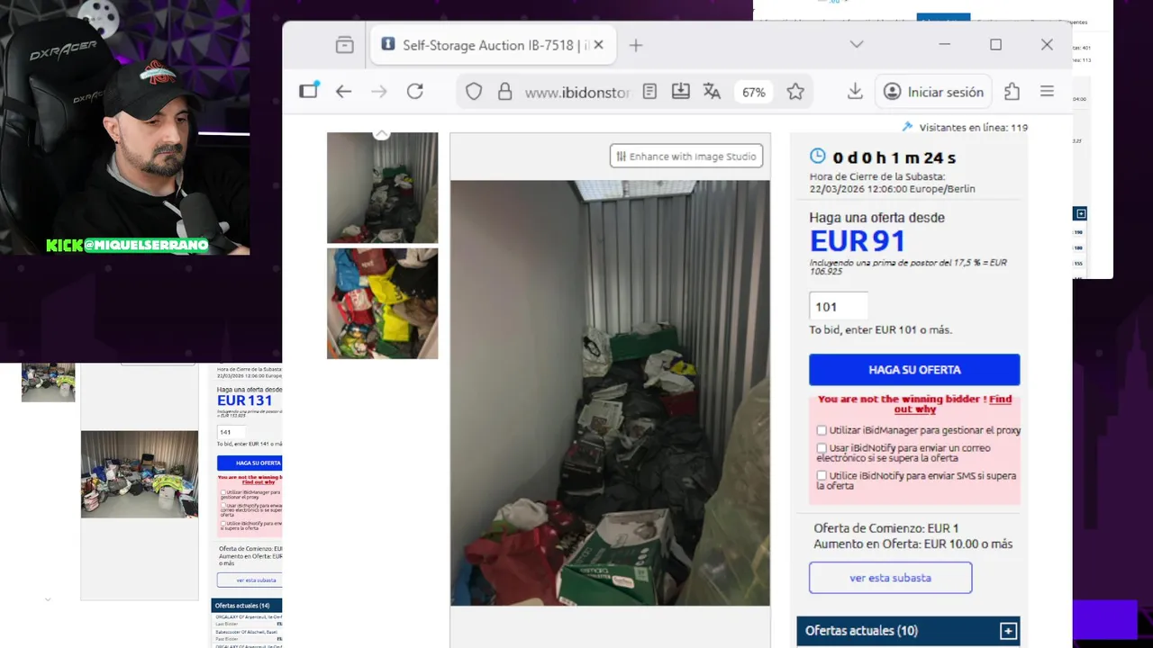The height and width of the screenshot is (648, 1153).
Task: Open Firefox View icon in tab bar
Action: 344,45
